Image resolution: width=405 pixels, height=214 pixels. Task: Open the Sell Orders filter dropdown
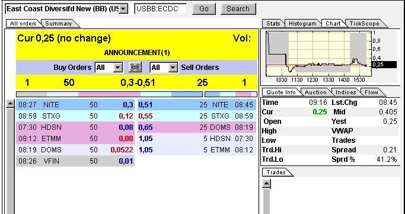click(x=173, y=68)
